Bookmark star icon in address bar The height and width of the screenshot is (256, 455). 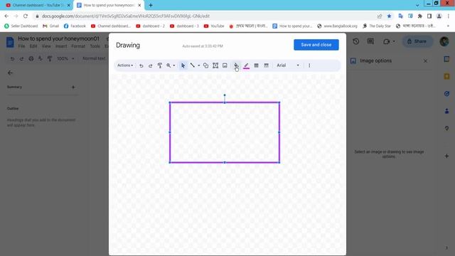click(389, 16)
